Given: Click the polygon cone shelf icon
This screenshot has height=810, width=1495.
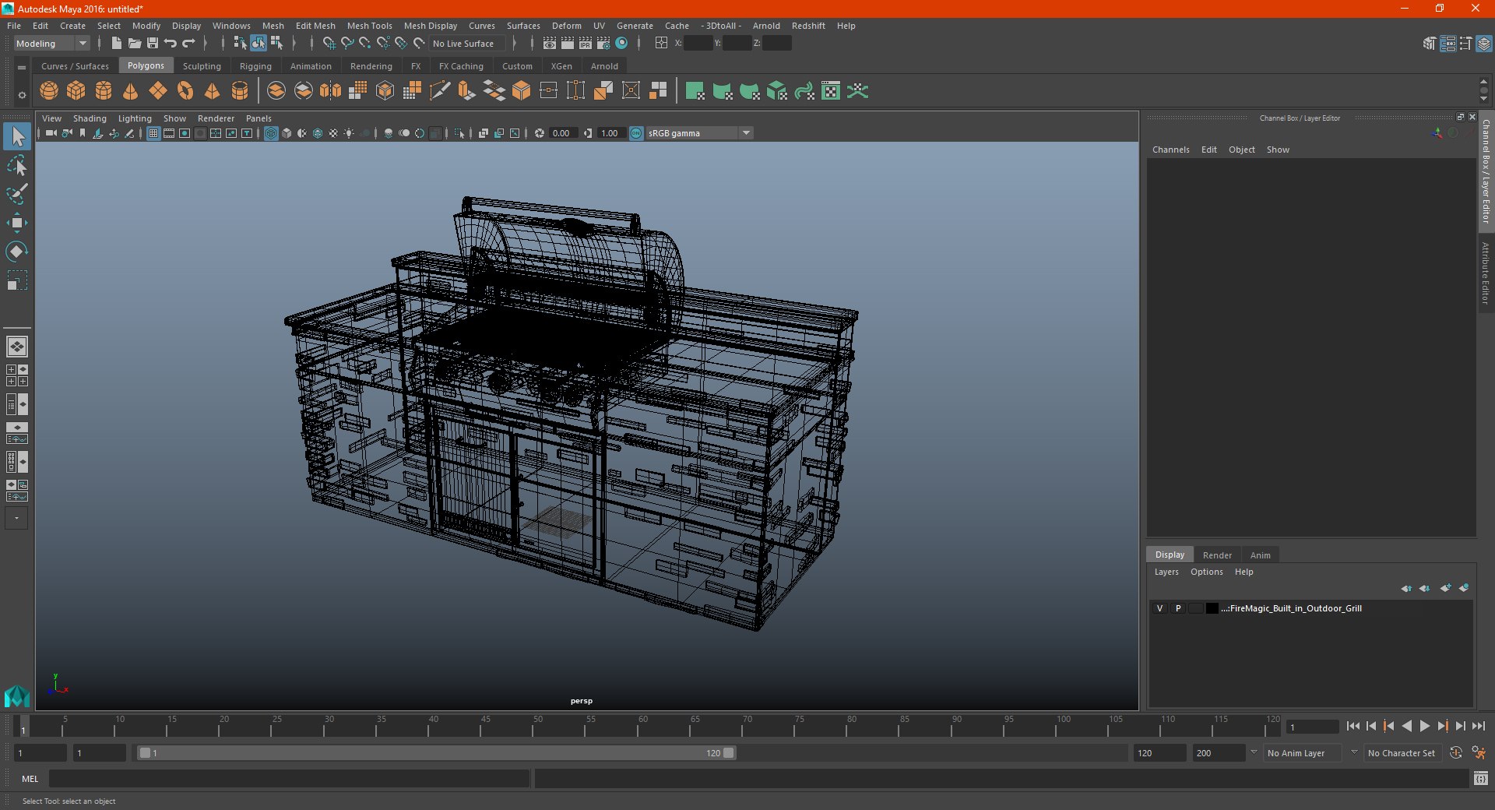Looking at the screenshot, I should 131,91.
